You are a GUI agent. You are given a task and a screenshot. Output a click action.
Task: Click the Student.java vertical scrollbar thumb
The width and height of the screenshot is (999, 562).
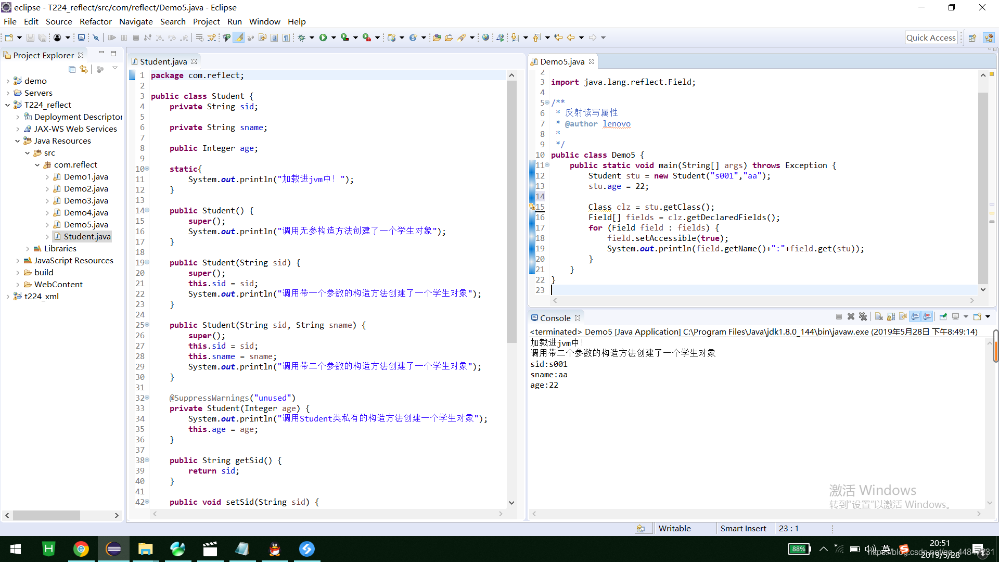(x=511, y=211)
